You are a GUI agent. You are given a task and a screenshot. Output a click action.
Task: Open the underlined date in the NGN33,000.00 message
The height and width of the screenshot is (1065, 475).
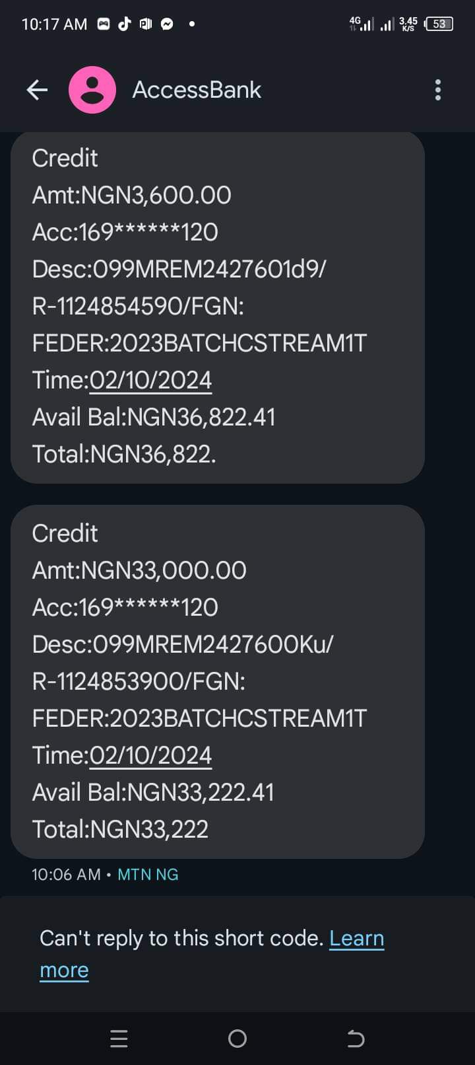click(x=150, y=756)
